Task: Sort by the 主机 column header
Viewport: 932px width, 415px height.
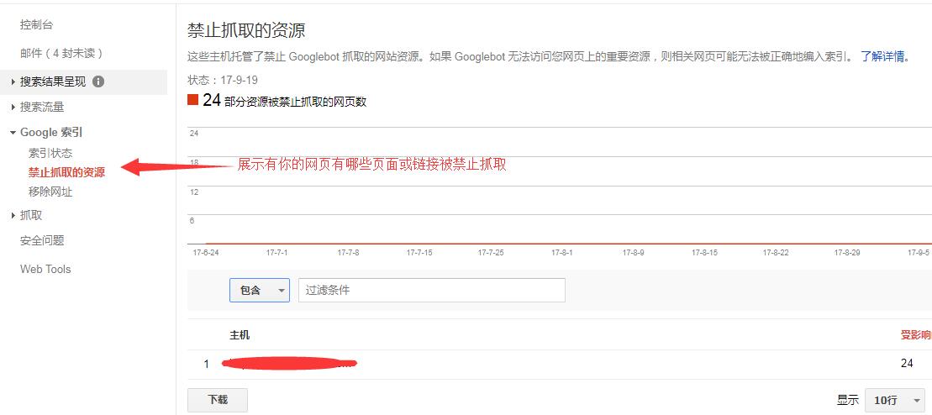Action: coord(240,335)
